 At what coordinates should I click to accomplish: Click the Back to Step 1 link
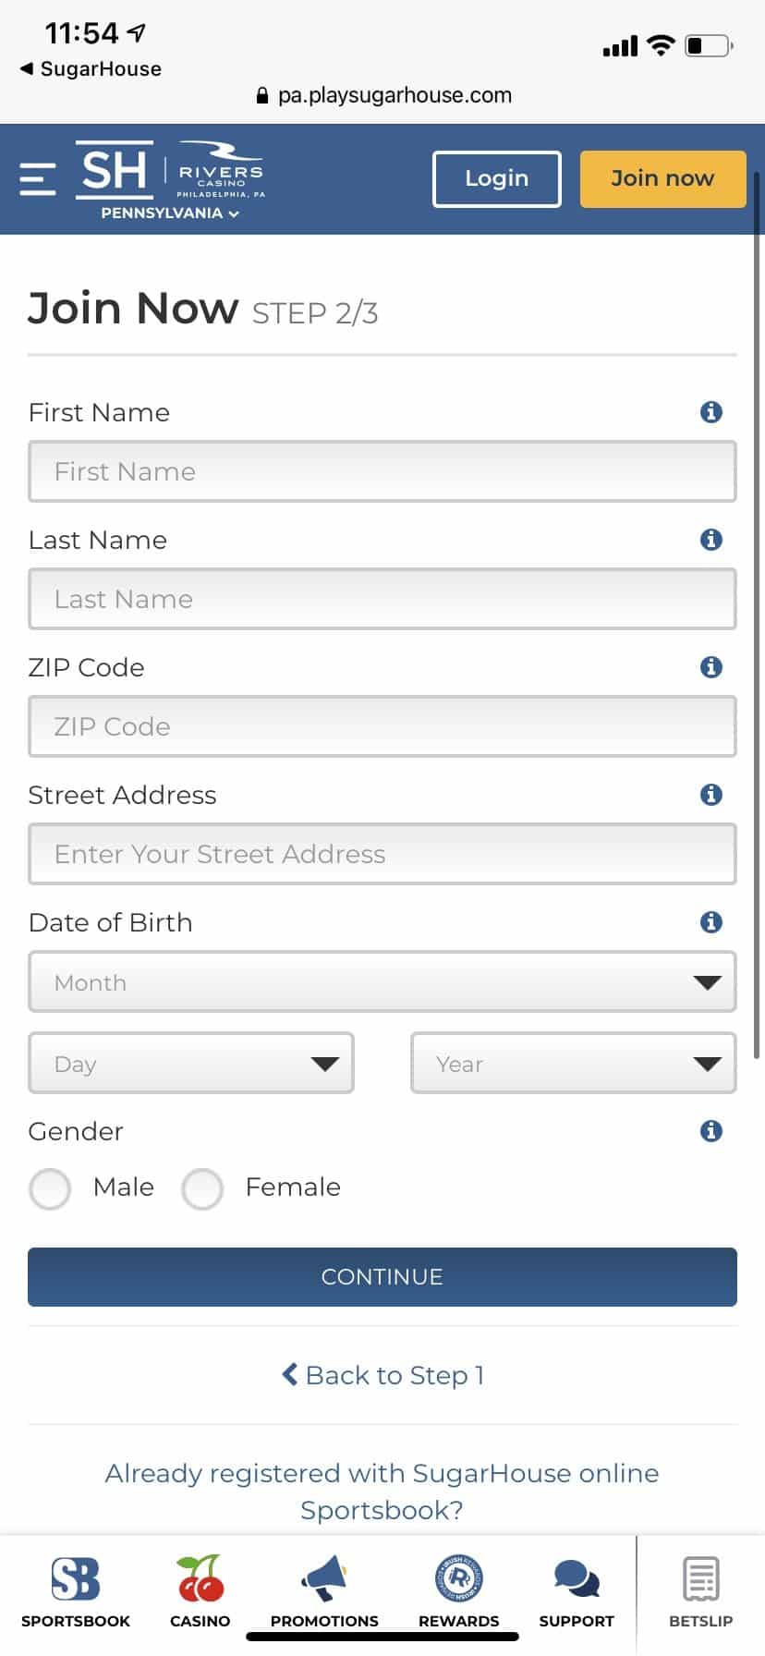tap(382, 1375)
